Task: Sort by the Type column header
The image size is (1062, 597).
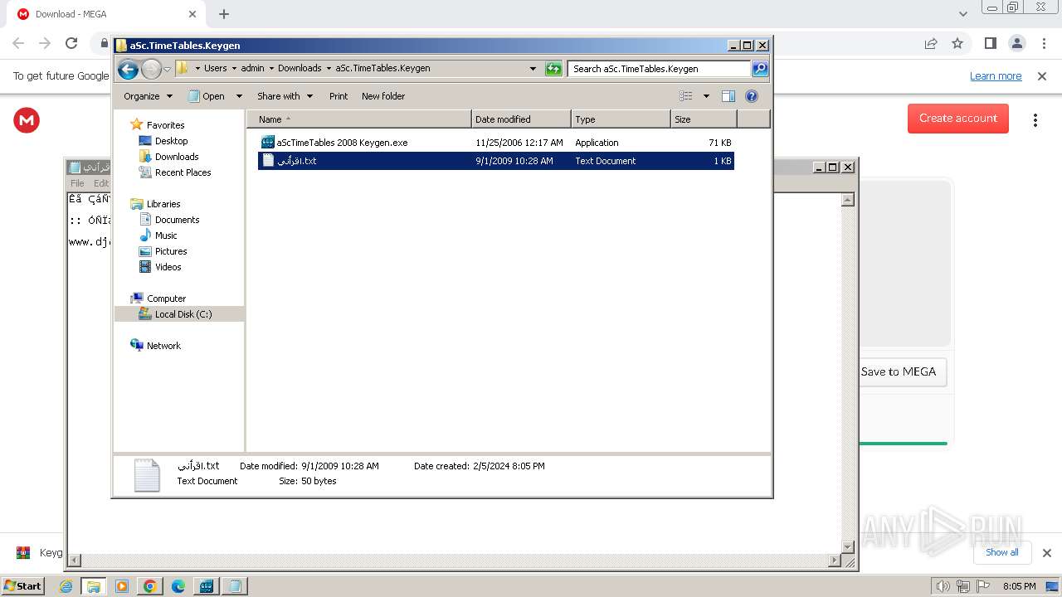Action: (x=621, y=119)
